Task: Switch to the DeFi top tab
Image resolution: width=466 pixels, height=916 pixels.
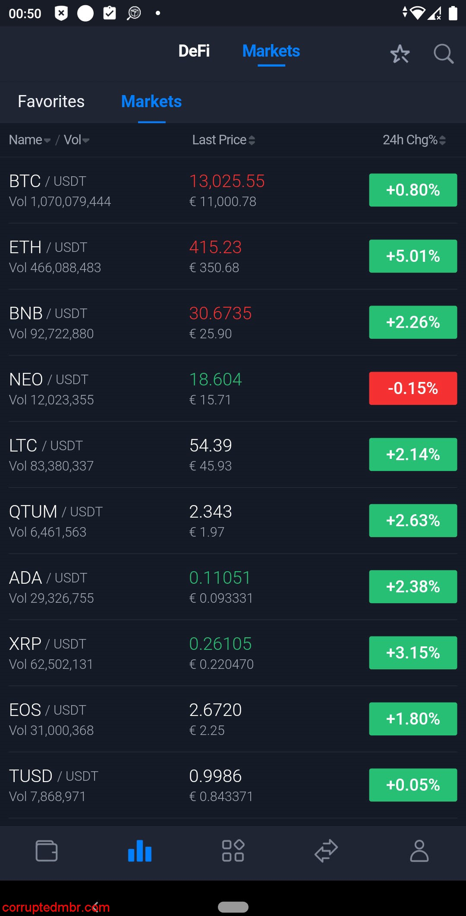Action: click(194, 51)
